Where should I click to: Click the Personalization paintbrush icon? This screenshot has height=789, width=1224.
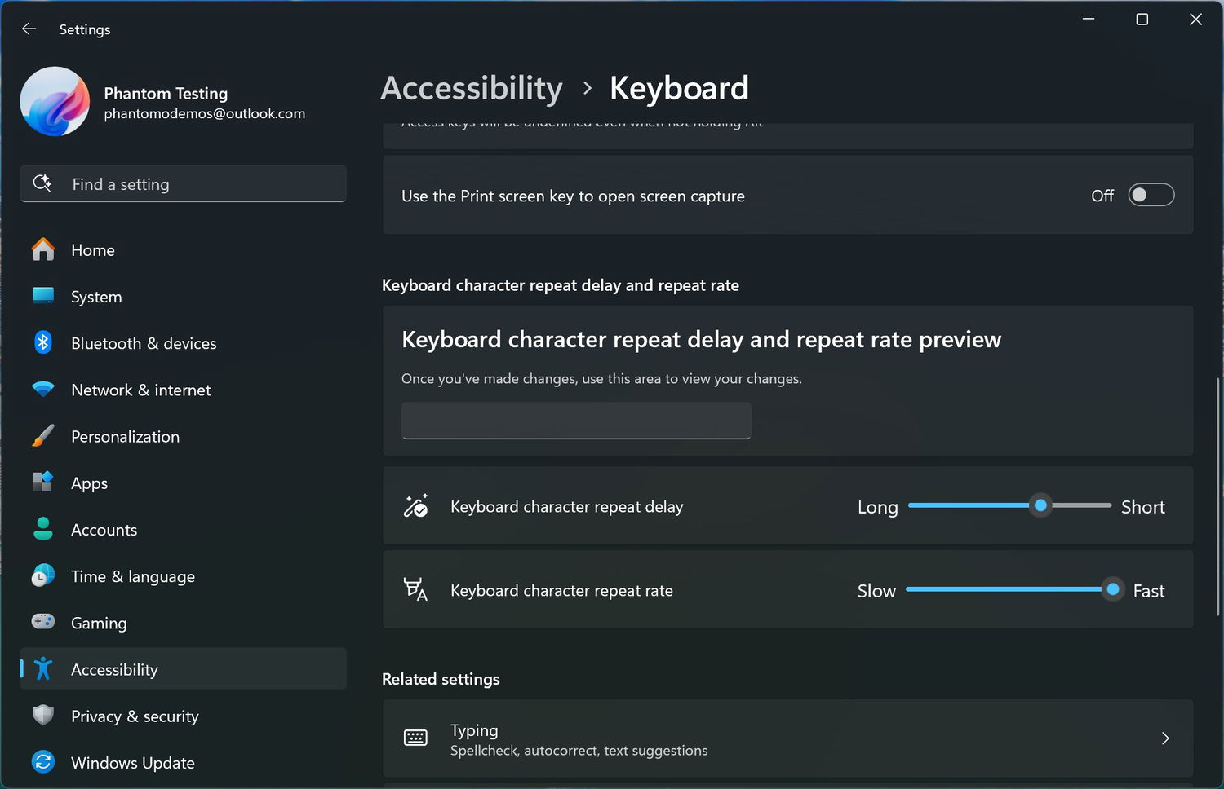coord(43,436)
